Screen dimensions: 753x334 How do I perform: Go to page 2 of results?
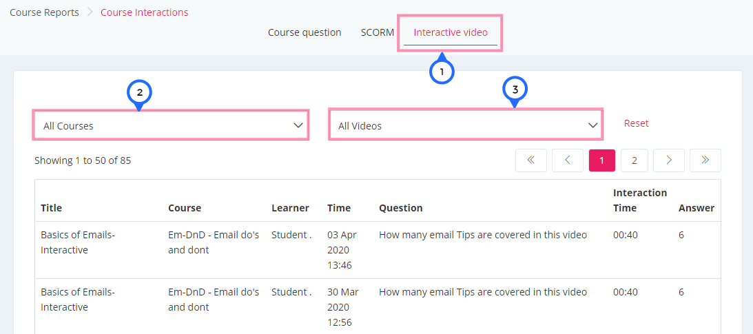(635, 160)
